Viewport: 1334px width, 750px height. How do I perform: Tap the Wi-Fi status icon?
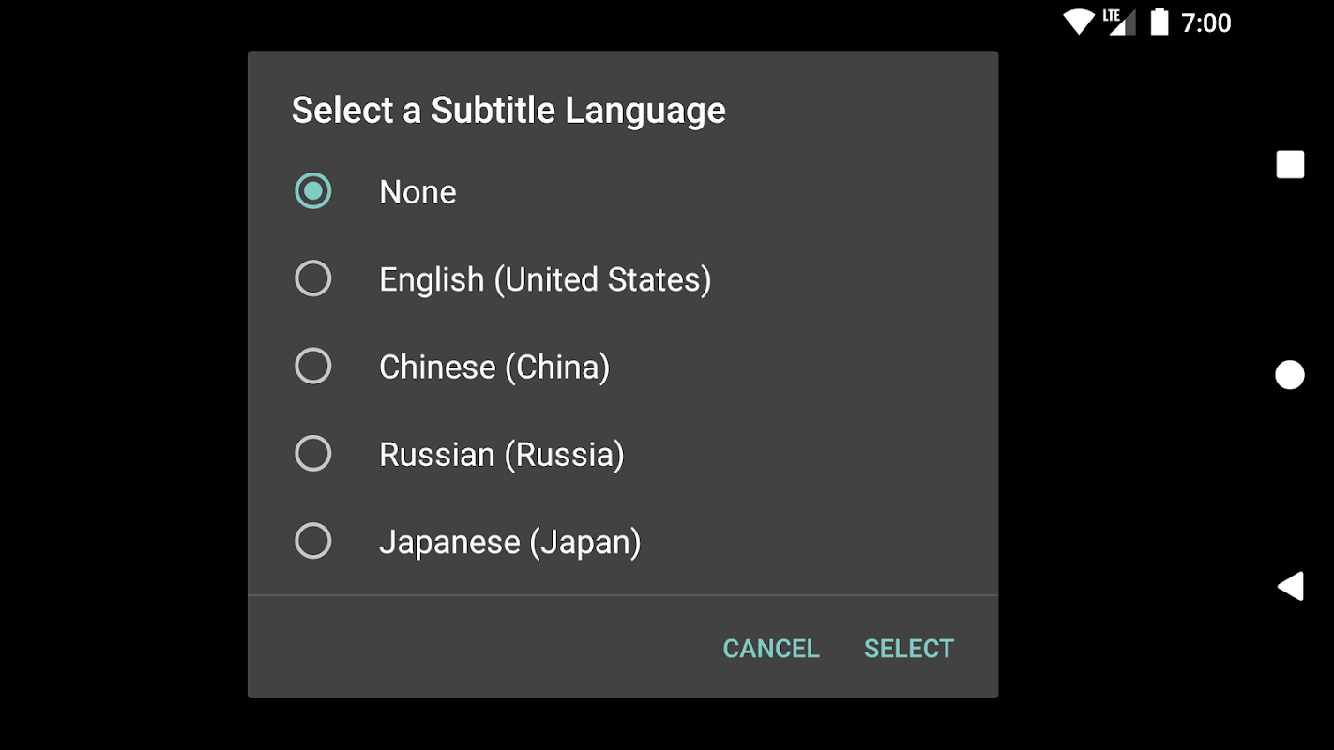1079,22
